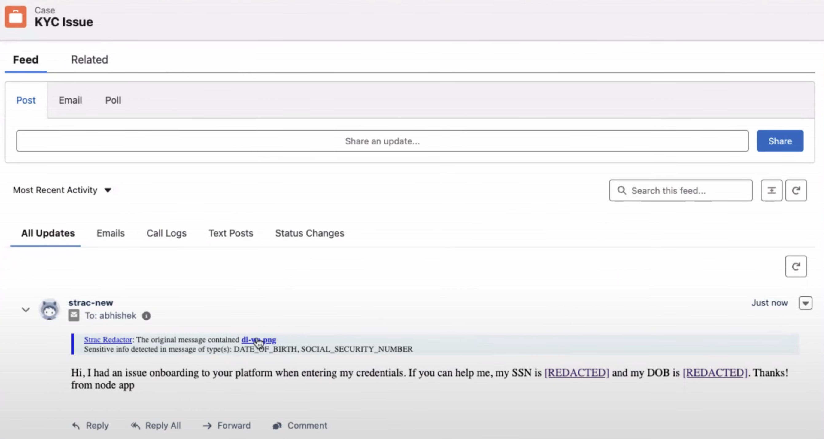Collapse all feed posts using the collapse icon
This screenshot has height=439, width=824.
[x=771, y=190]
